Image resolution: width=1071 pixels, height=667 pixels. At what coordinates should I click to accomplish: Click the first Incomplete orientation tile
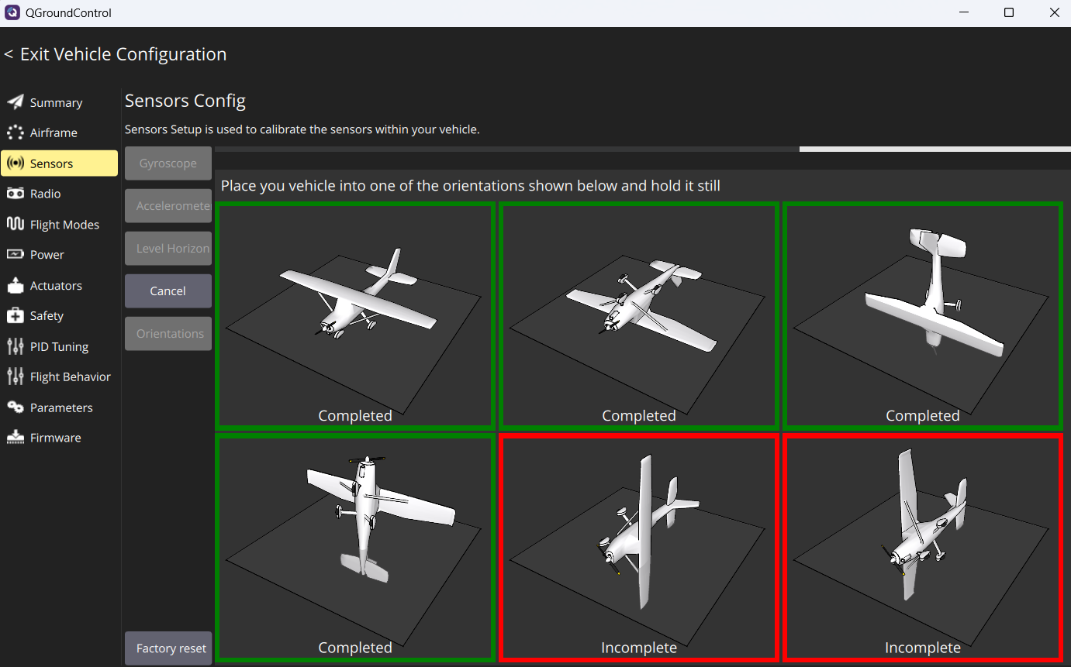coord(639,548)
